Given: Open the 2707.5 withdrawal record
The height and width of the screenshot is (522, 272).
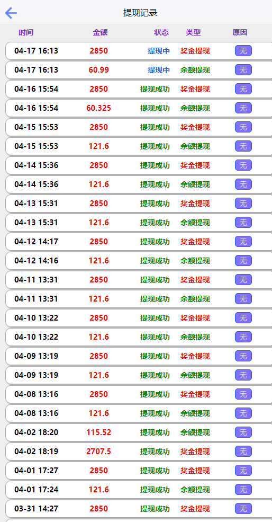Looking at the screenshot, I should point(139,452).
